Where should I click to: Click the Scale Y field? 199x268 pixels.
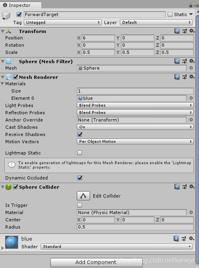137,52
